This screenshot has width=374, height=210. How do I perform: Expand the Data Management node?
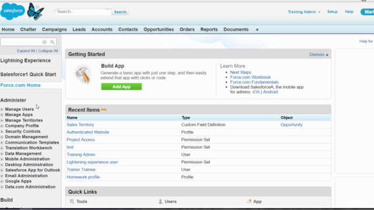(2, 154)
